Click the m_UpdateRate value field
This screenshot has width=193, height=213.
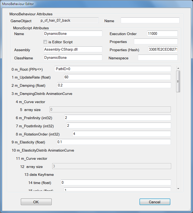coord(117,77)
